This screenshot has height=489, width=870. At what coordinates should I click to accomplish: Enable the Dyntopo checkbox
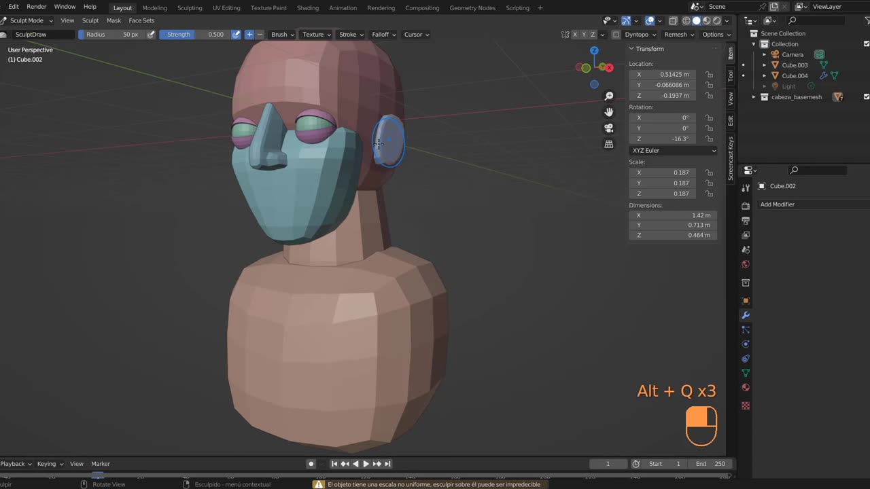(616, 35)
